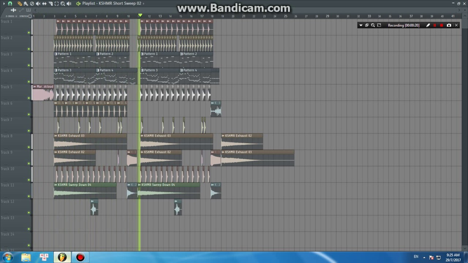Select the Track 9 header

pyautogui.click(x=16, y=158)
